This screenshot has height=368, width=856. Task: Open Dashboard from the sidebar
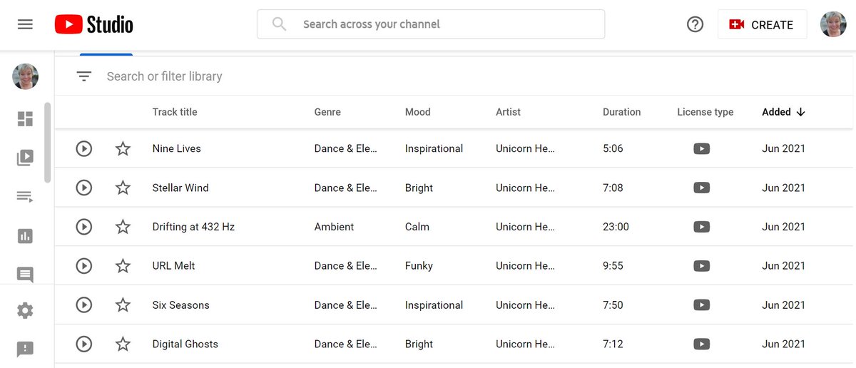25,119
